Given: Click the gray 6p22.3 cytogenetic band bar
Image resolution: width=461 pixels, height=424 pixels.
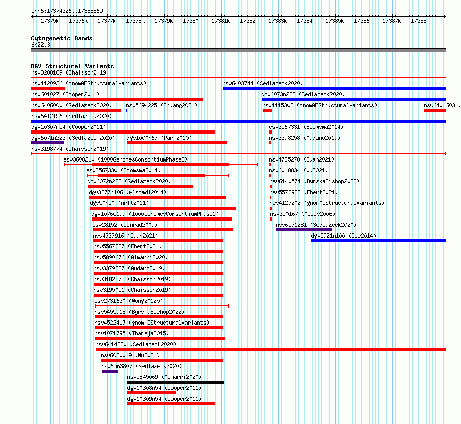Looking at the screenshot, I should click(238, 50).
